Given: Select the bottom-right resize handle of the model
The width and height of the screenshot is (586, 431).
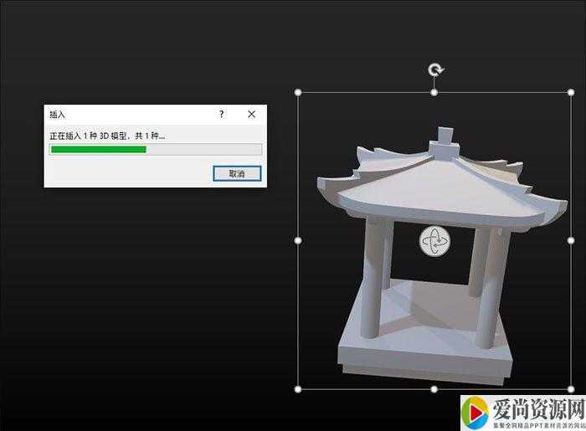Looking at the screenshot, I should click(570, 388).
